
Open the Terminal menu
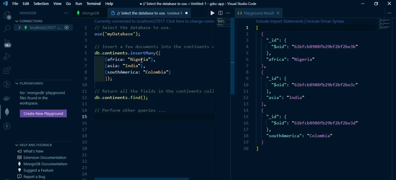94,3
